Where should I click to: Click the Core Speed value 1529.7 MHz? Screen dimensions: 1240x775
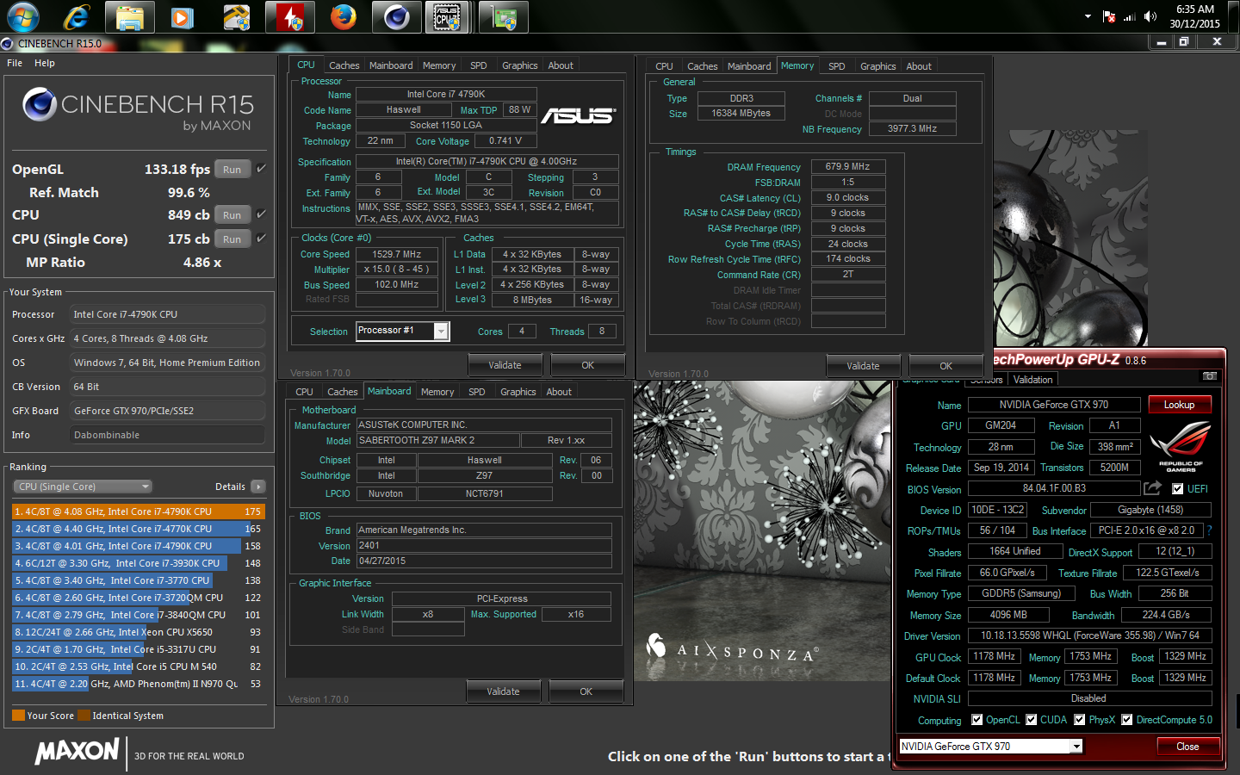coord(397,254)
